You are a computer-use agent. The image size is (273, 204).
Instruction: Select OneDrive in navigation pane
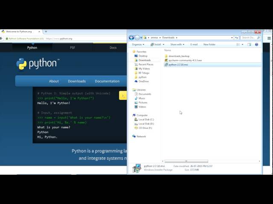coord(142,81)
